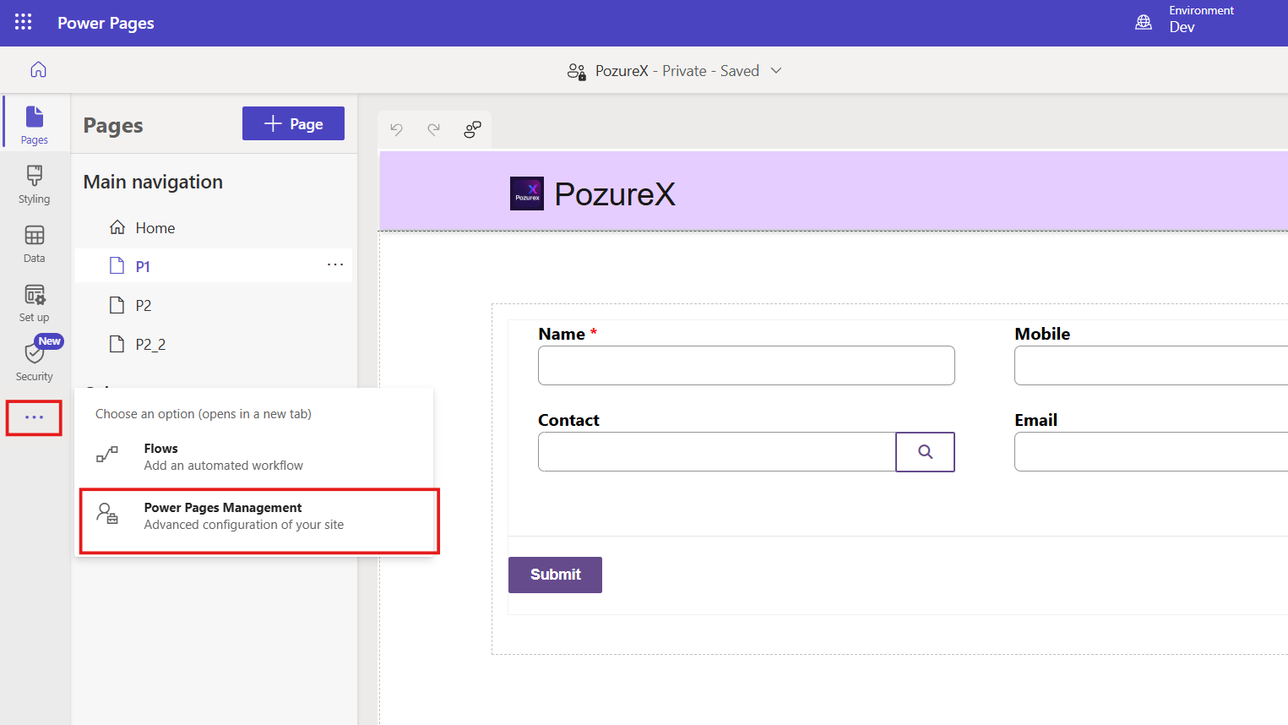Open the app launcher waffle icon
The image size is (1288, 725).
pyautogui.click(x=23, y=22)
